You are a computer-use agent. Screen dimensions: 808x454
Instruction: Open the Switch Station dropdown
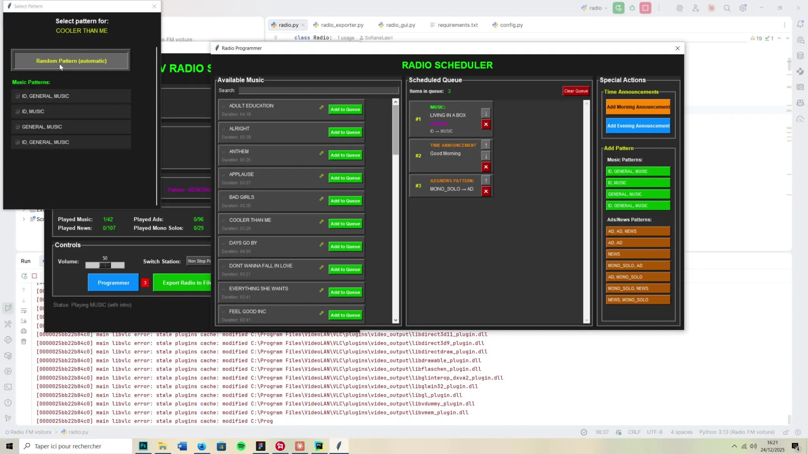(x=198, y=261)
